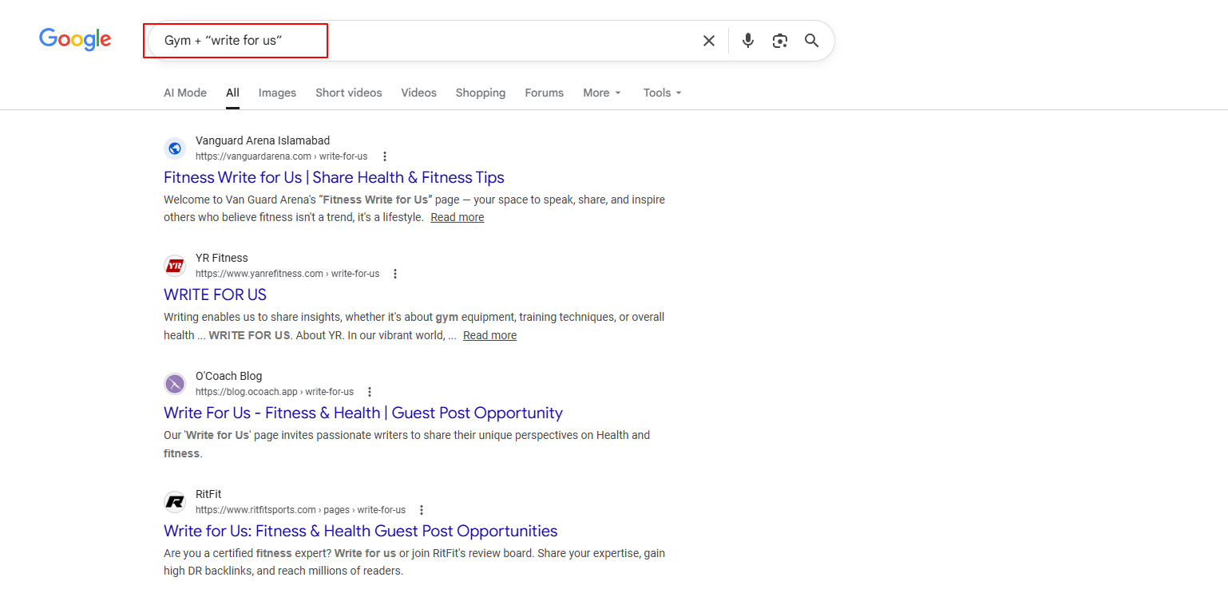Open the AI Mode tab
The width and height of the screenshot is (1228, 597).
click(184, 93)
